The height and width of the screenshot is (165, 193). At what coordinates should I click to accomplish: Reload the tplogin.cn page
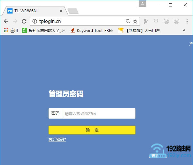point(24,21)
